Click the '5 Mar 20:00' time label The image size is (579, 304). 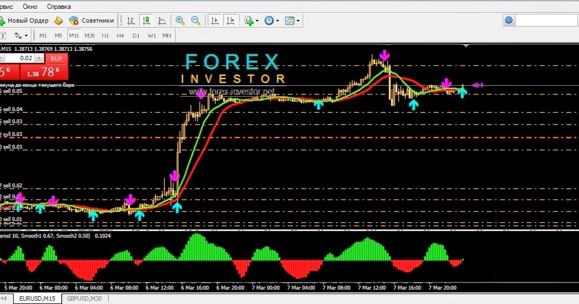point(18,288)
